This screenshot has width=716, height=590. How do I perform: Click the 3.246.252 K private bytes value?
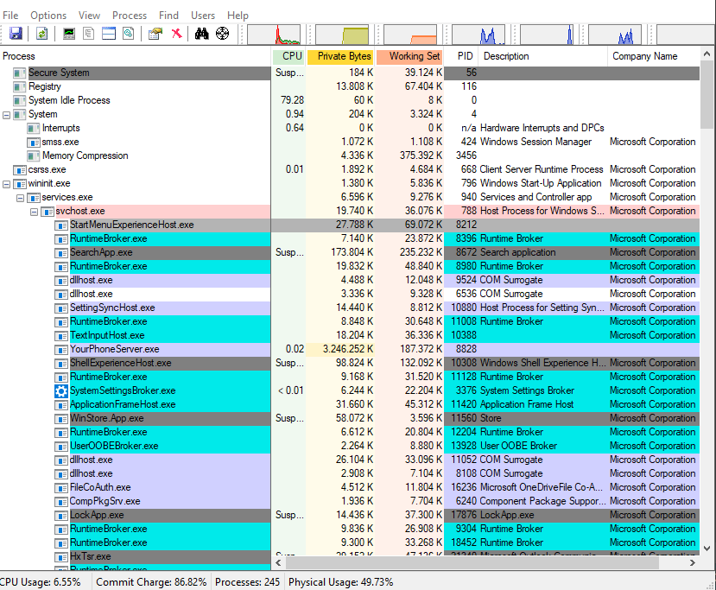click(347, 349)
